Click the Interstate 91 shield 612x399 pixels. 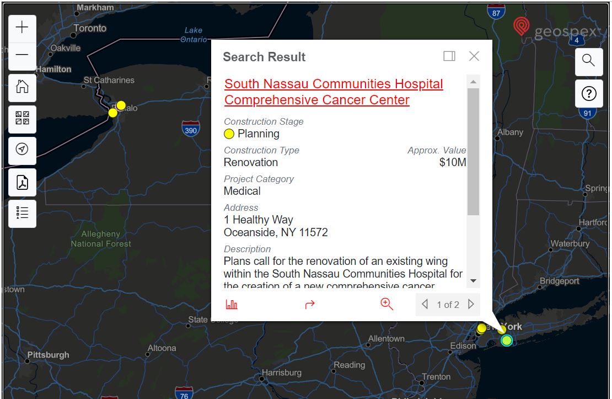587,113
